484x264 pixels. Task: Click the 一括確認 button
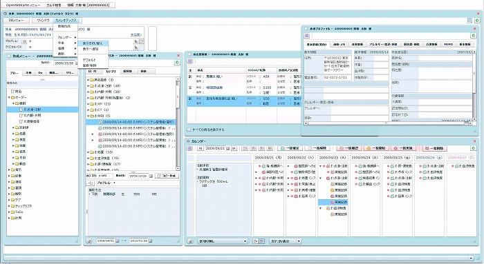click(348, 148)
